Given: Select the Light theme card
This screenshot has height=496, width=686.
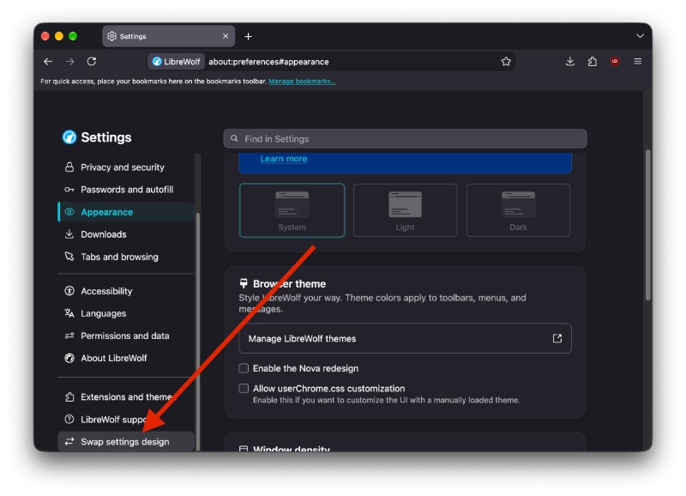Looking at the screenshot, I should [x=405, y=210].
